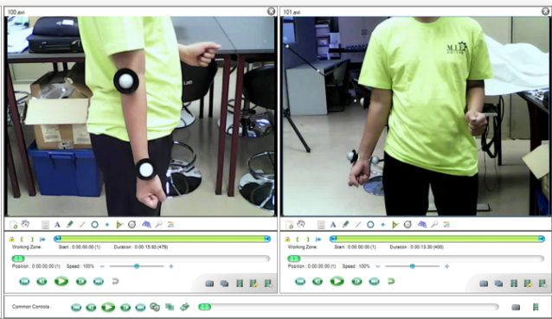Screen dimensions: 552x319
Task: Choose the line tool in 101.avi toolbar
Action: point(358,225)
